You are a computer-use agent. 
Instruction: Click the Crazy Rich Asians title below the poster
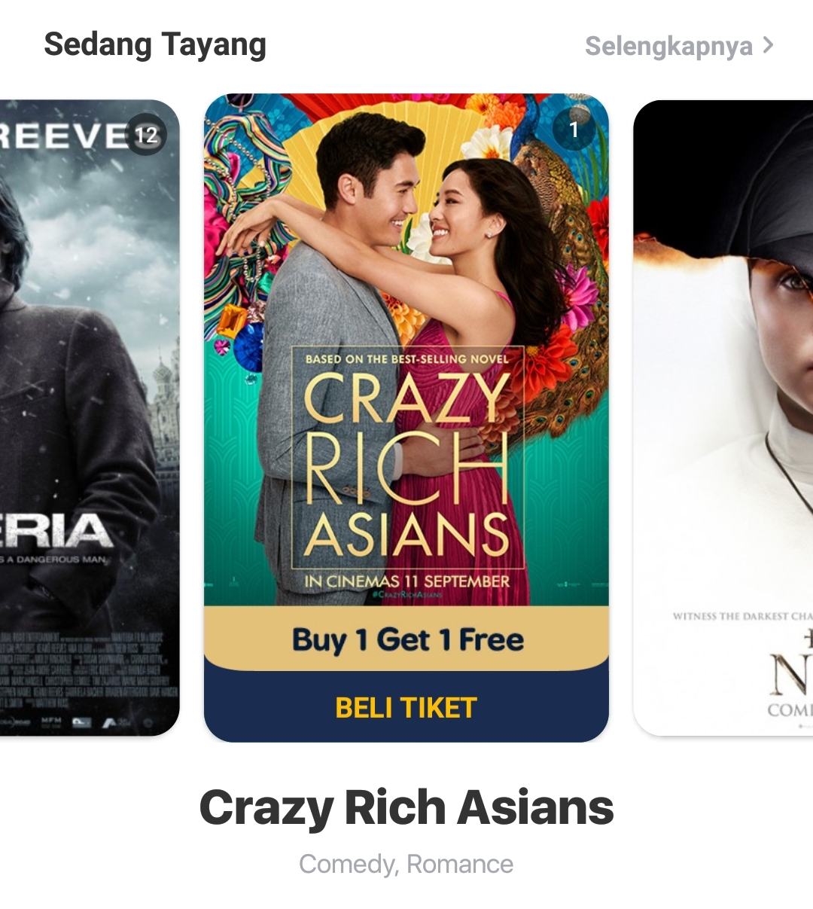[x=406, y=807]
